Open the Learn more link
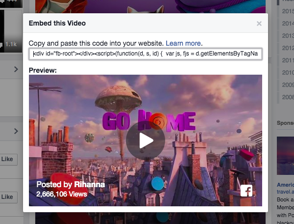 coord(183,43)
